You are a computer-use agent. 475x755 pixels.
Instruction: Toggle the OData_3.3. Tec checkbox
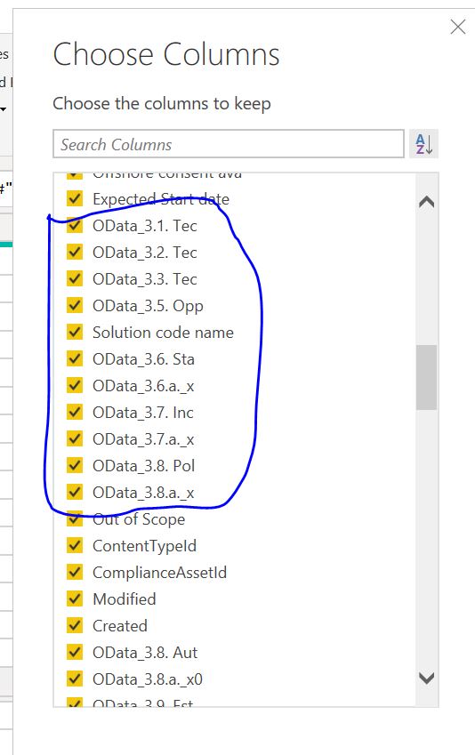(x=75, y=278)
